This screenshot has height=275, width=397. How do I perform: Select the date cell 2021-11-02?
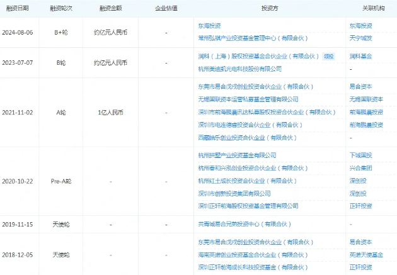click(18, 113)
